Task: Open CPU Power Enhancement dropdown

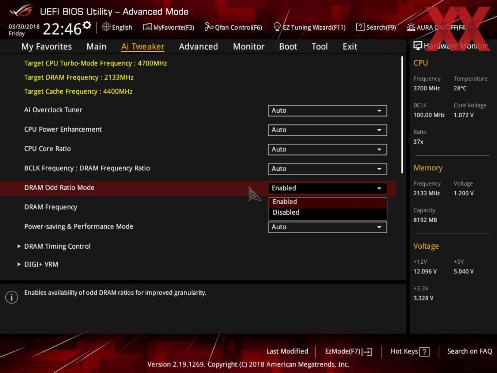Action: pos(327,130)
